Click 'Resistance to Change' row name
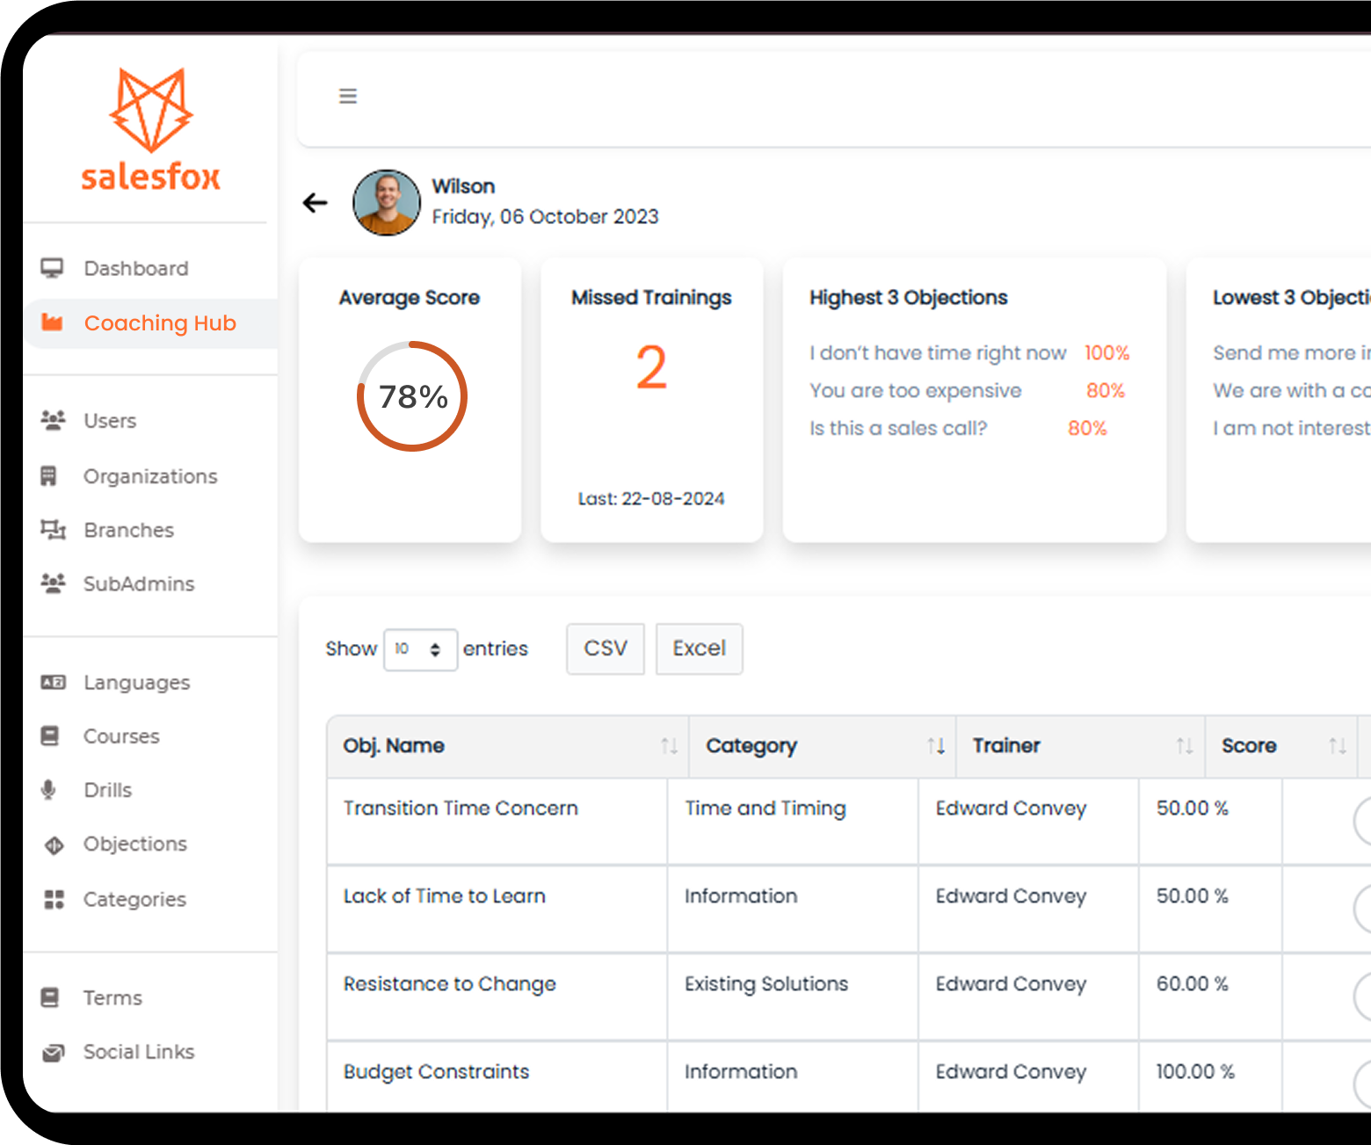Viewport: 1371px width, 1145px height. 450,983
